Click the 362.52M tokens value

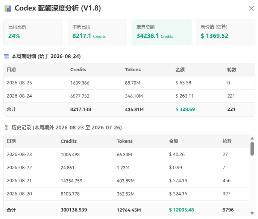(x=126, y=194)
